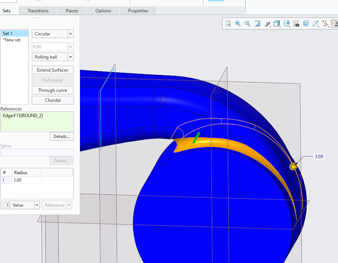Image resolution: width=338 pixels, height=263 pixels.
Task: Open the Display Style shaded icon
Action: click(x=267, y=23)
